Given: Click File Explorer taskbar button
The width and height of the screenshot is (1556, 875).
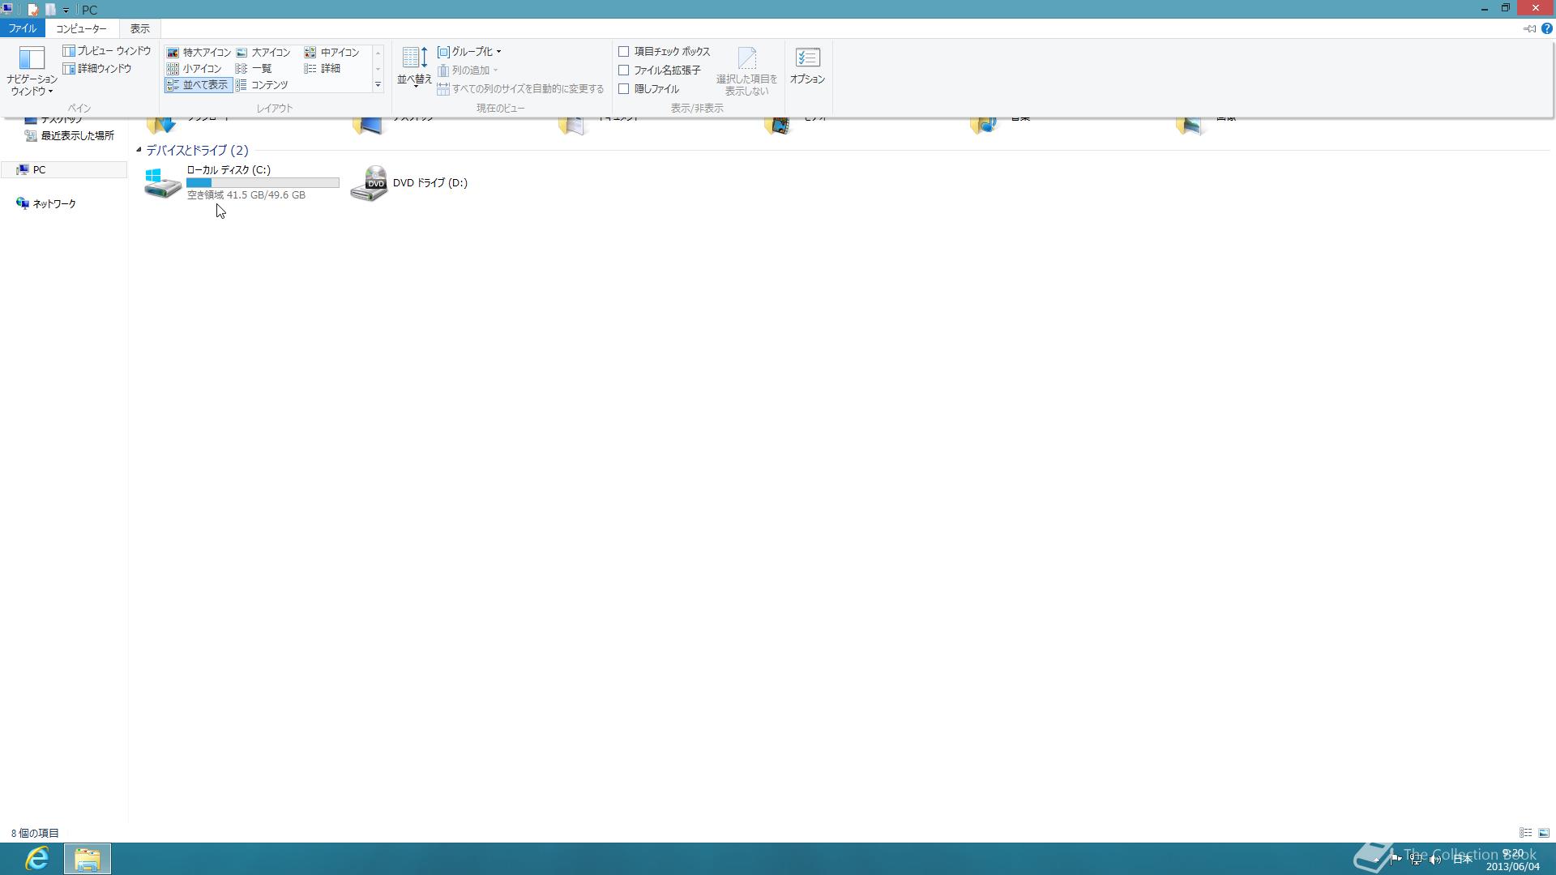Looking at the screenshot, I should point(88,859).
